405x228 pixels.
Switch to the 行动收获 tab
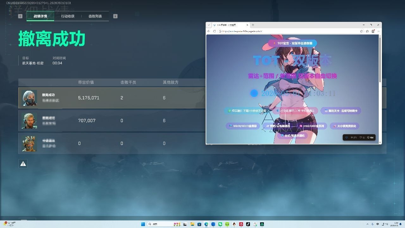pos(68,16)
